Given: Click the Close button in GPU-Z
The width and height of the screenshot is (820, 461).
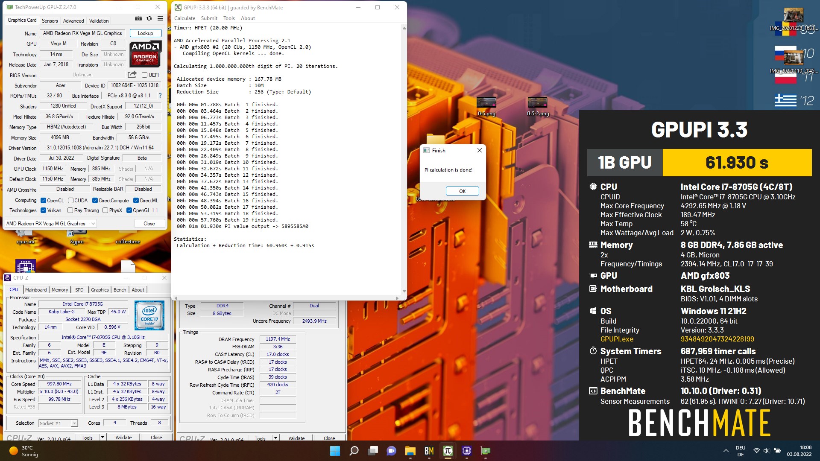Looking at the screenshot, I should pos(149,224).
